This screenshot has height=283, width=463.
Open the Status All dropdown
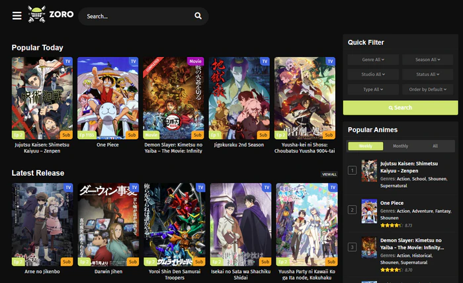pos(427,74)
